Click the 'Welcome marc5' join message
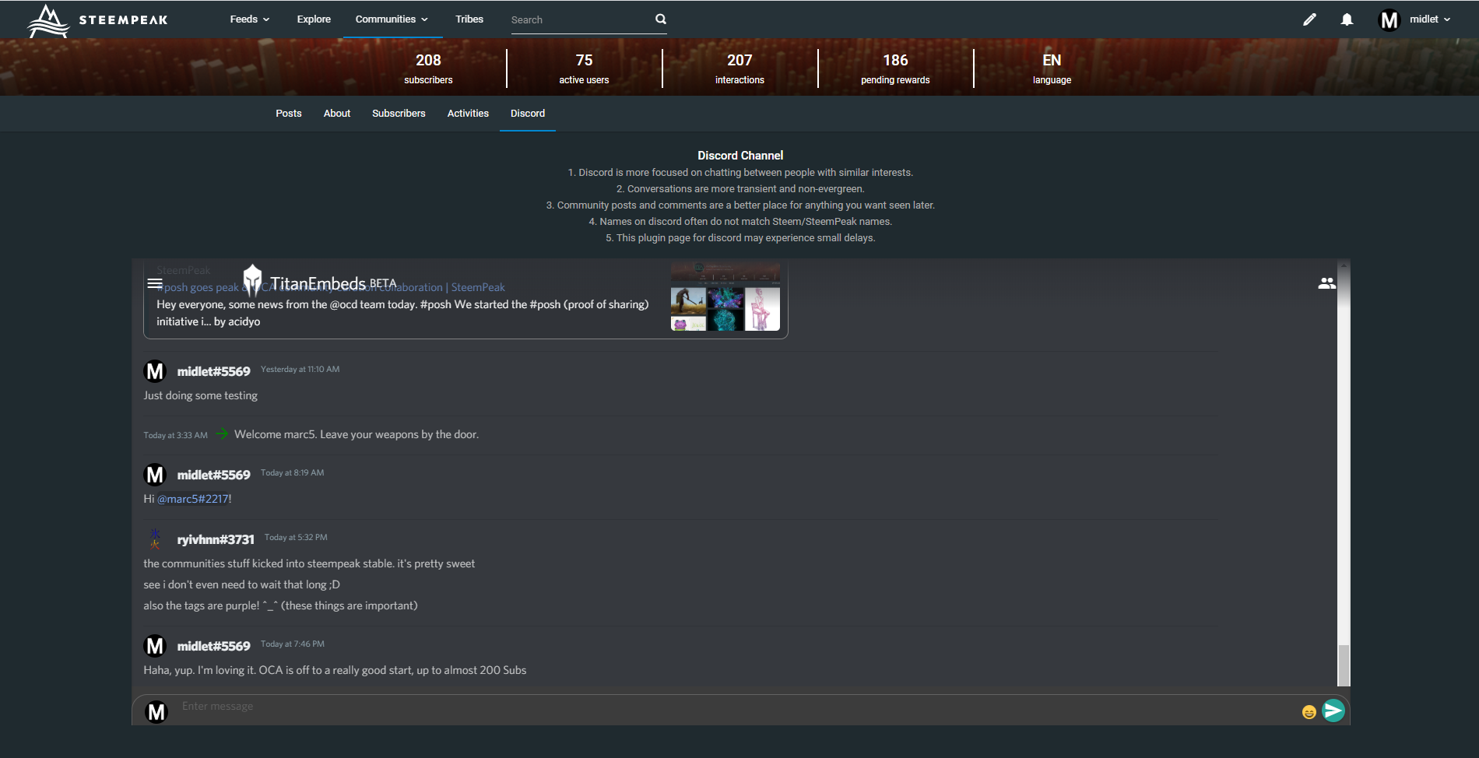This screenshot has width=1479, height=758. [x=357, y=434]
